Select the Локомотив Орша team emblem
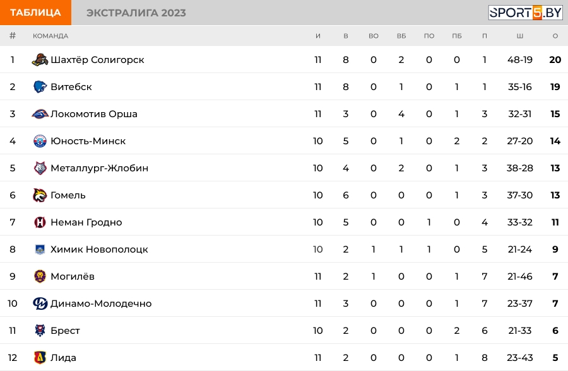568x371 pixels. click(40, 114)
